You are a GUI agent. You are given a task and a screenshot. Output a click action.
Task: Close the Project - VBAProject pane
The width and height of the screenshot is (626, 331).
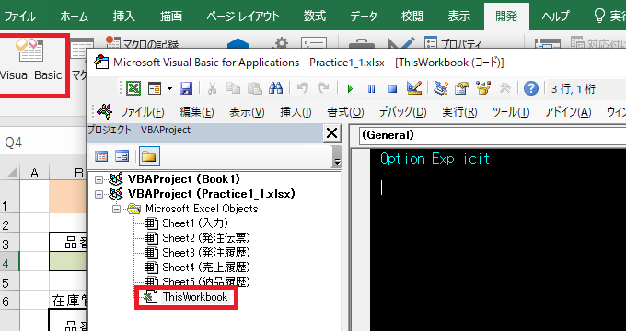331,132
